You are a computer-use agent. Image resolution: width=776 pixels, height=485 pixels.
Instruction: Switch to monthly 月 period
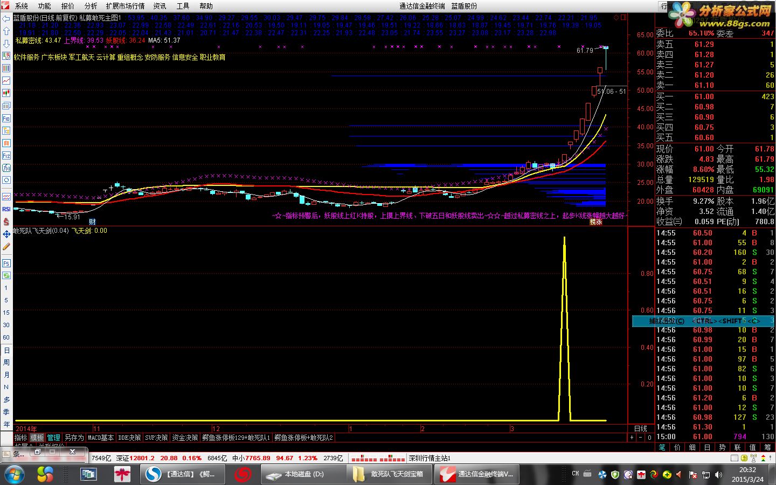[6, 375]
